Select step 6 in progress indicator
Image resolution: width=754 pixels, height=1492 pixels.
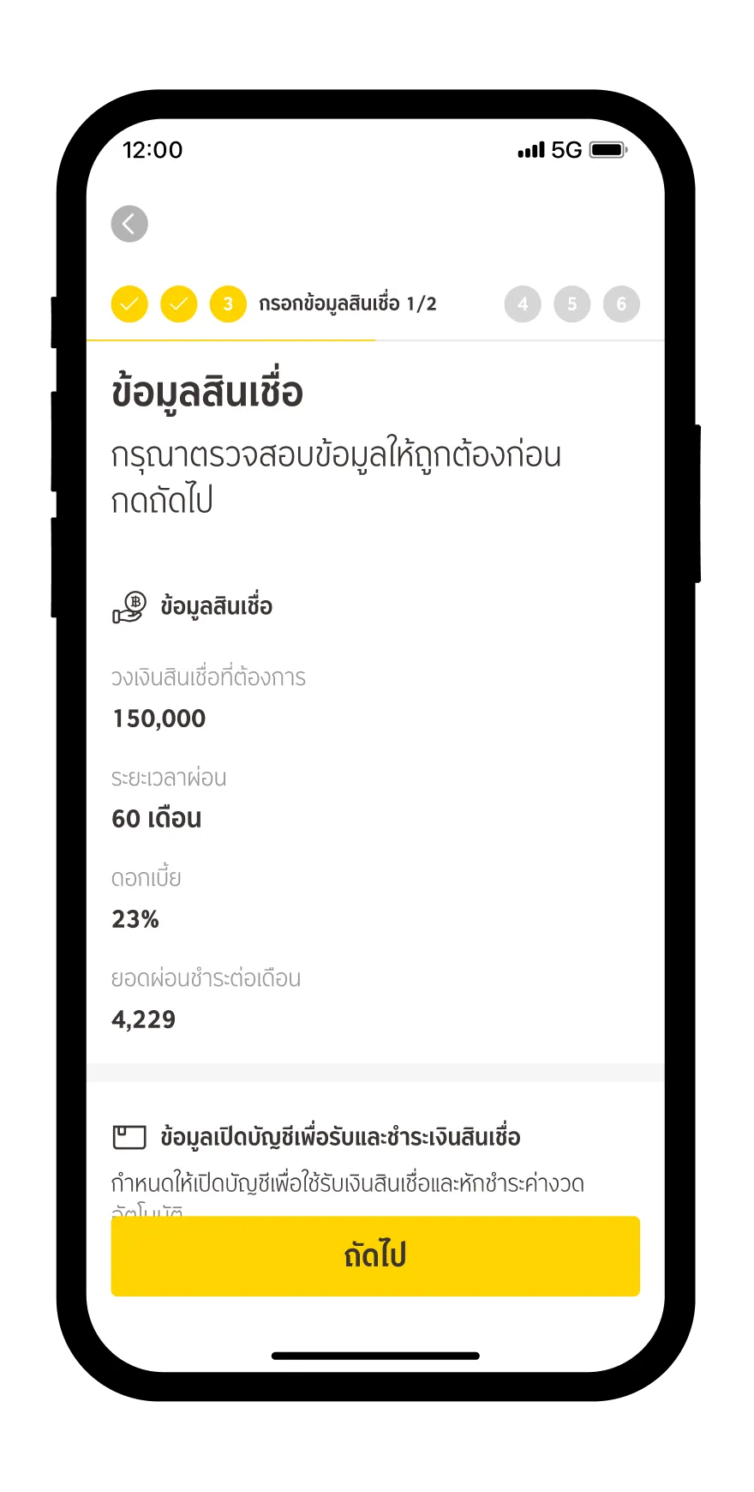coord(621,304)
